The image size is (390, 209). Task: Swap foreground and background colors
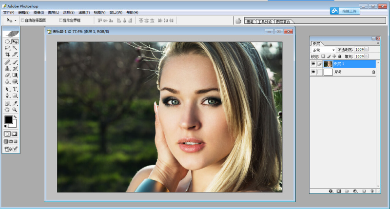15,117
